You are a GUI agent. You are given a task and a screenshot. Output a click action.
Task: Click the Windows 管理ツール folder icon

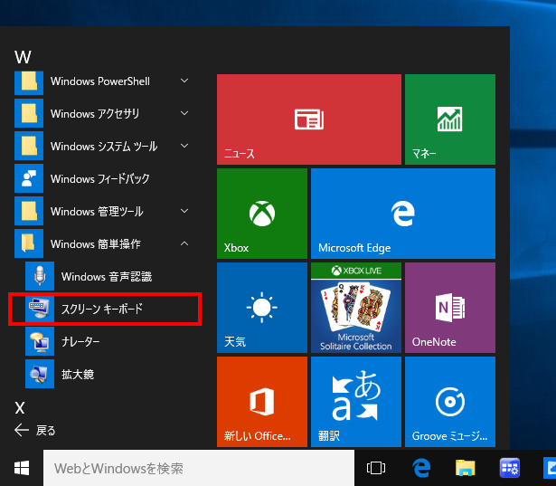[x=29, y=211]
